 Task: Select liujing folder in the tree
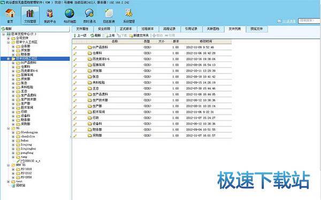tap(24, 145)
